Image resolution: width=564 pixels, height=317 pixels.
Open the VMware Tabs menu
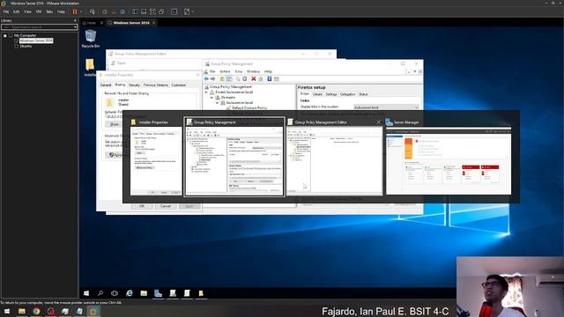pyautogui.click(x=49, y=11)
